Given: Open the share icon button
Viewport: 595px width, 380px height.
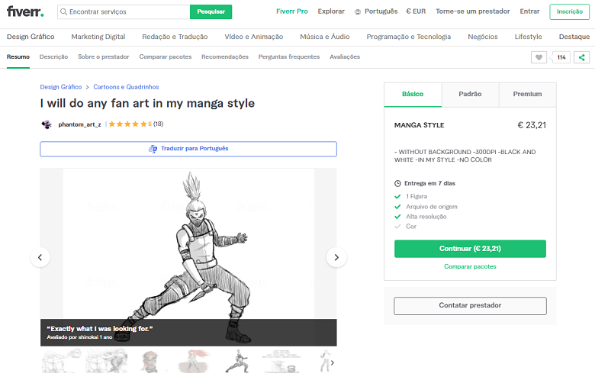Looking at the screenshot, I should (x=581, y=57).
